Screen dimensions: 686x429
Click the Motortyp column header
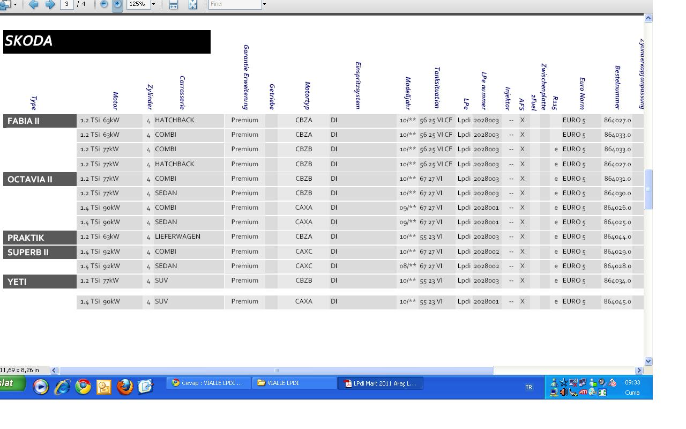tap(308, 95)
